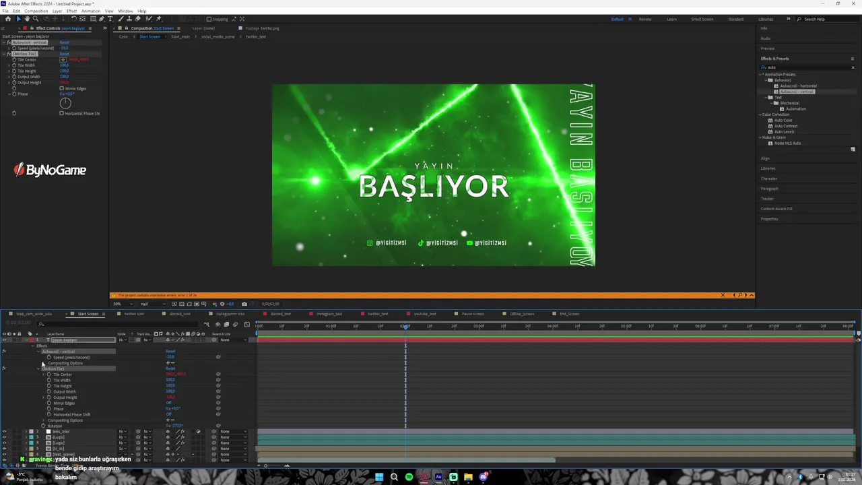Open Windows taskbar search icon
This screenshot has width=862, height=485.
point(394,477)
